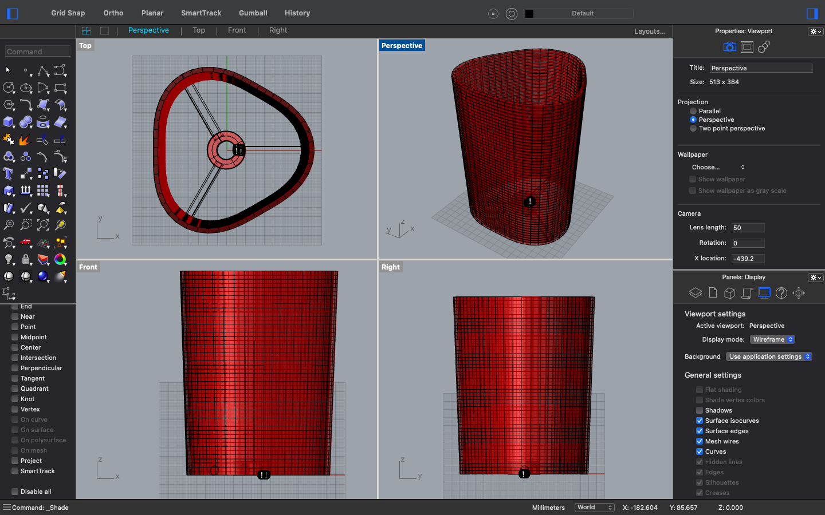Image resolution: width=825 pixels, height=515 pixels.
Task: Open the Panels Display gear menu
Action: 815,278
